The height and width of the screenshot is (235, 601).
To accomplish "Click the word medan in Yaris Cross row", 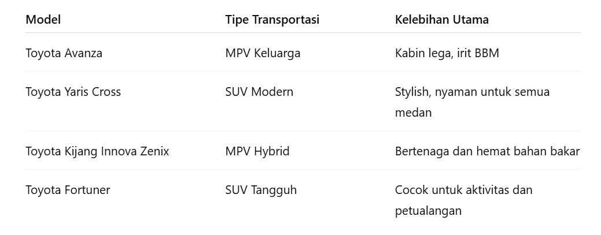I will click(x=413, y=113).
